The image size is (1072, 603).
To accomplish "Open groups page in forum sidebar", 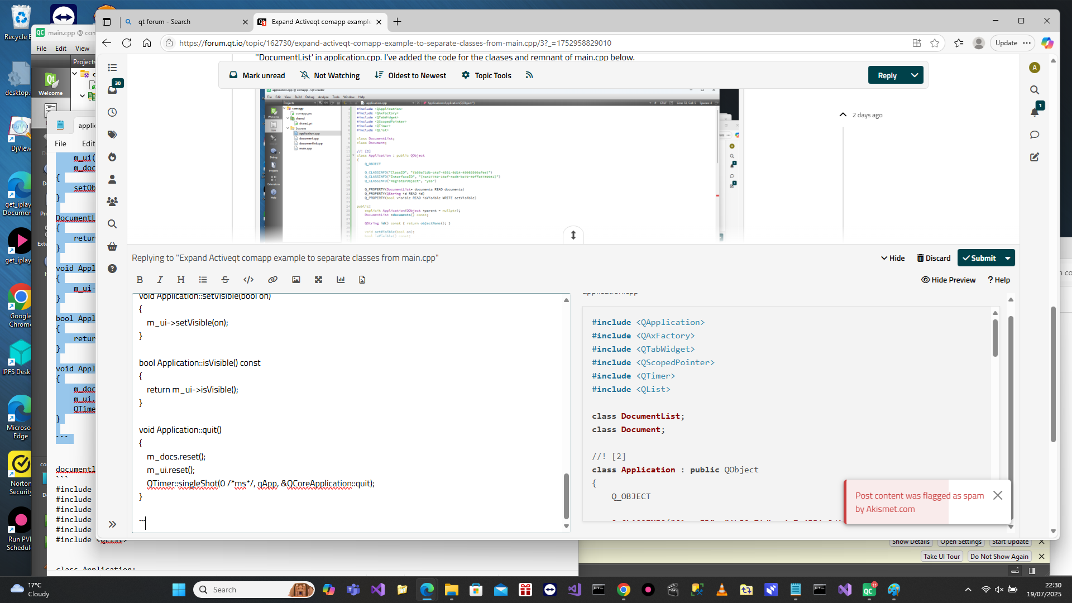I will pyautogui.click(x=112, y=202).
